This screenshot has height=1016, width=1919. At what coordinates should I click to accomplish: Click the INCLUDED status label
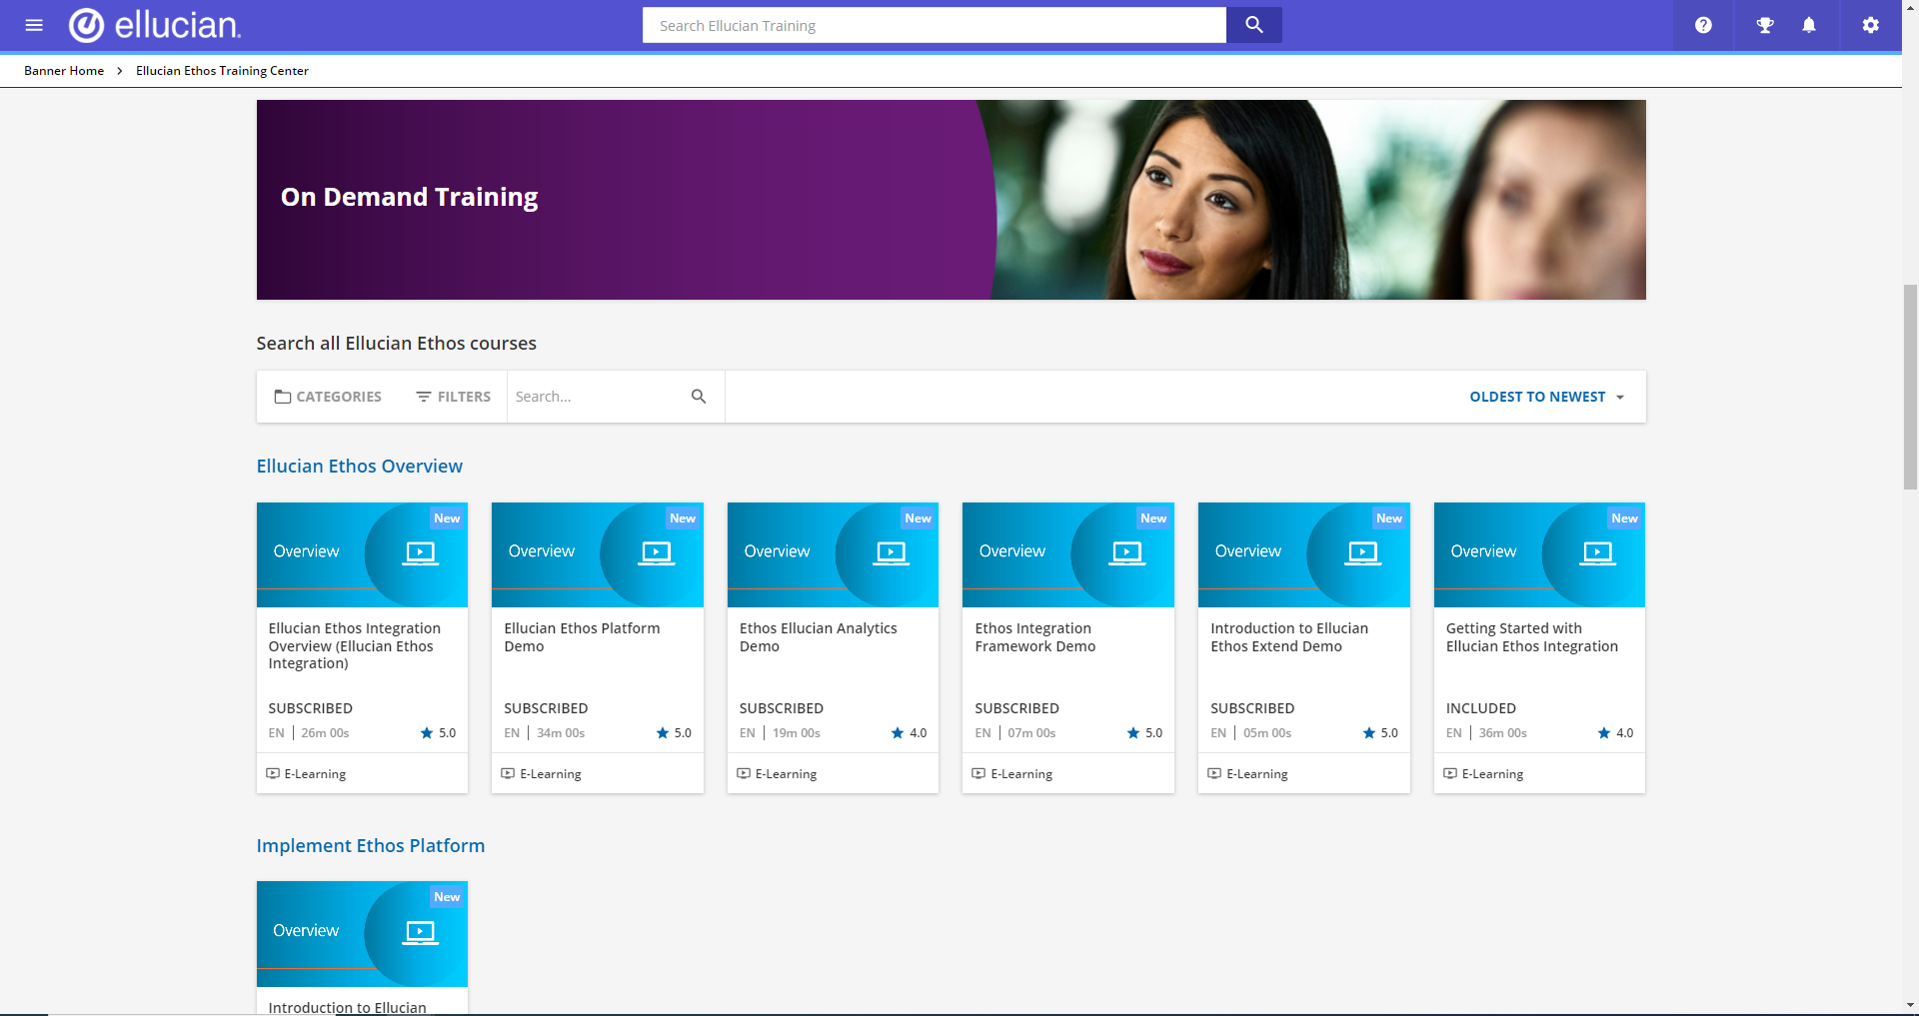point(1481,708)
